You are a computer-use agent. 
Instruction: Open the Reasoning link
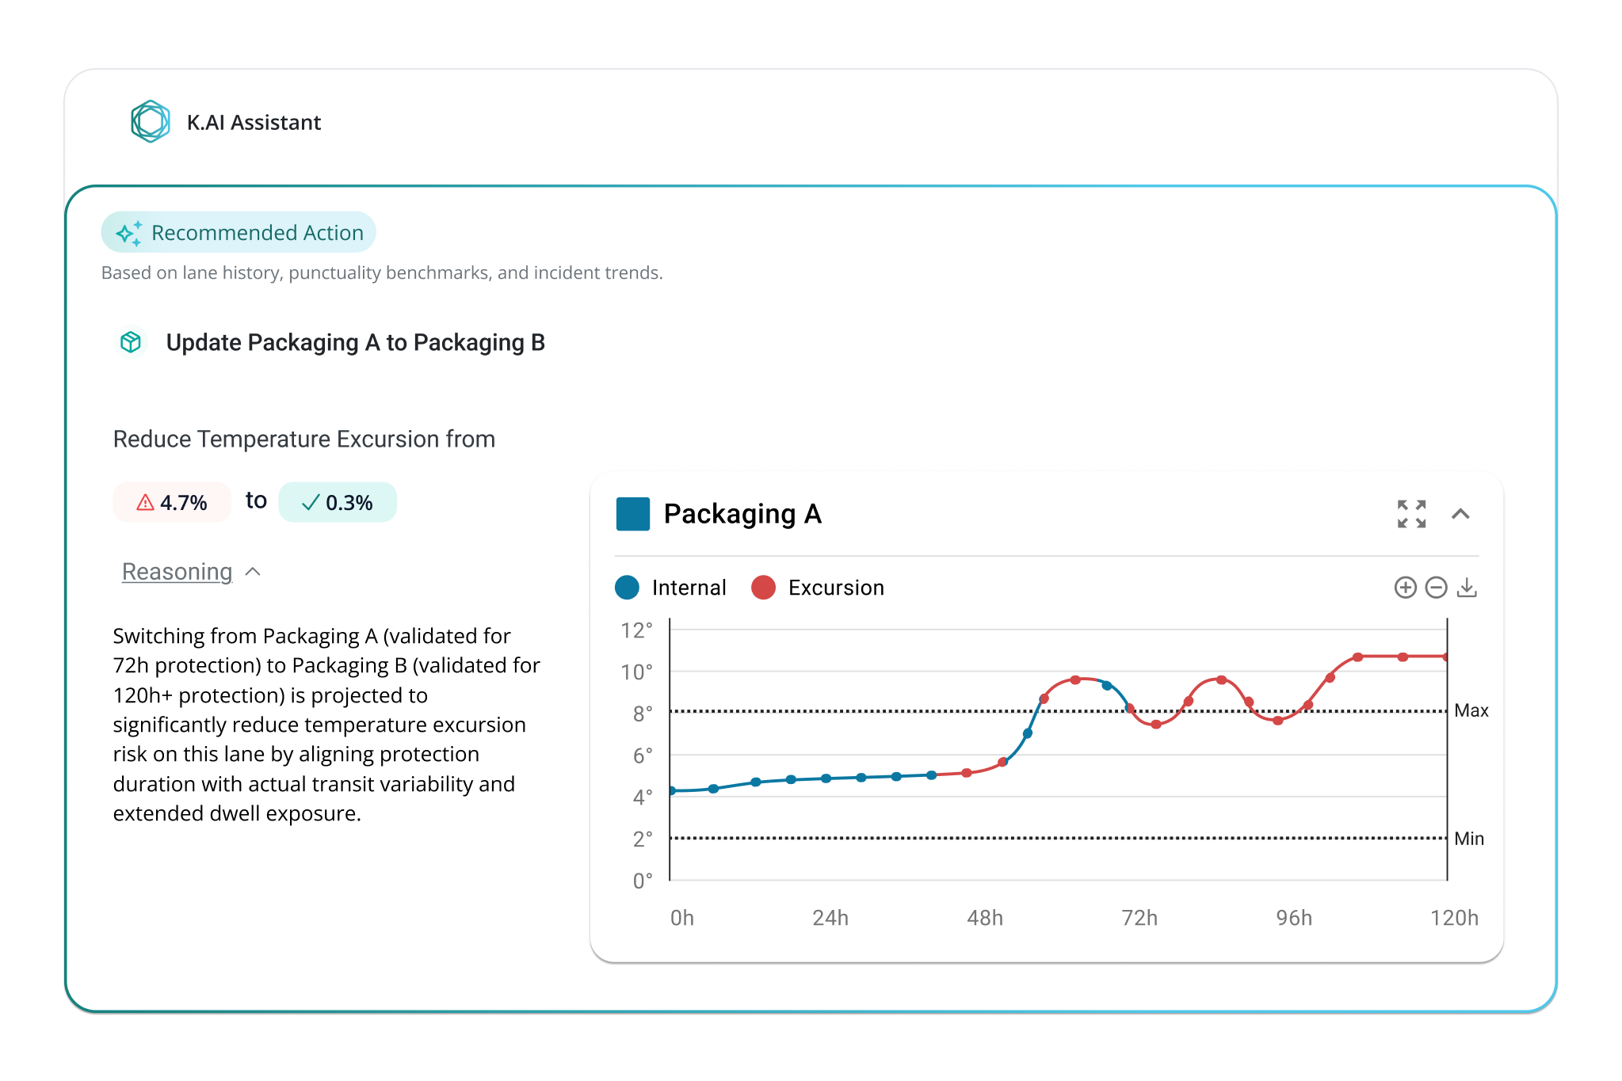[177, 572]
